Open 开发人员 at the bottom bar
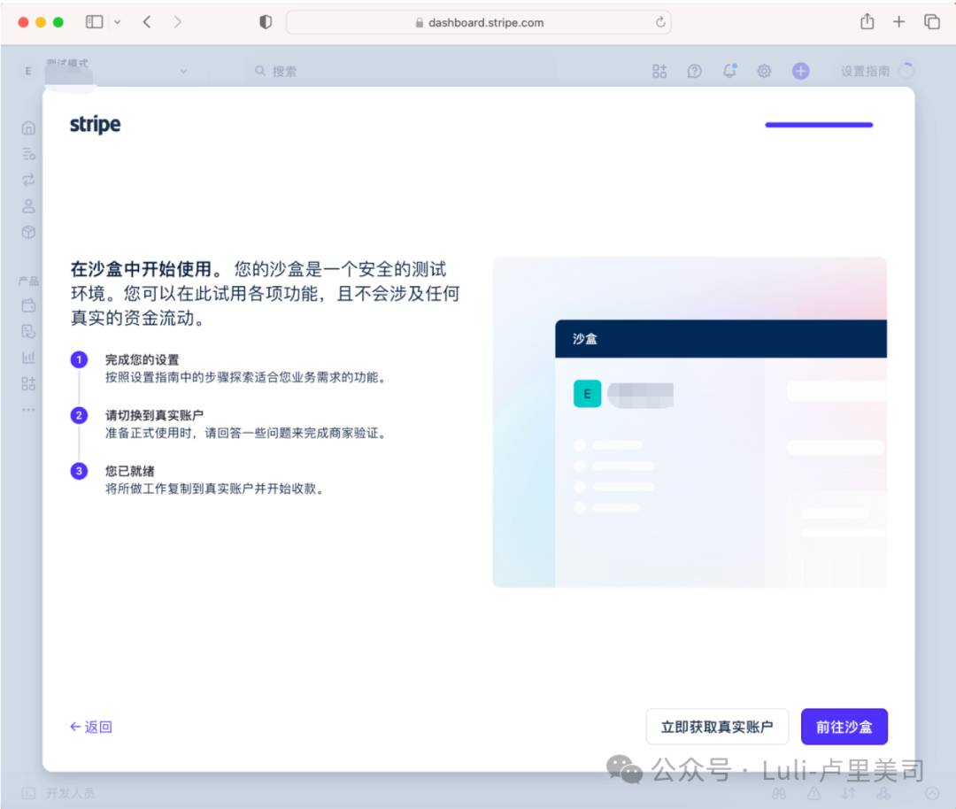The image size is (956, 809). [60, 793]
